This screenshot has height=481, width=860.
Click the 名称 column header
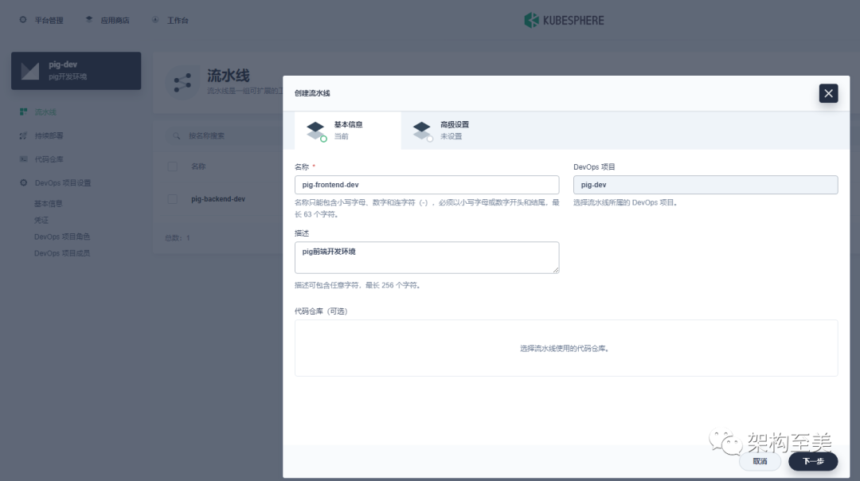[198, 166]
